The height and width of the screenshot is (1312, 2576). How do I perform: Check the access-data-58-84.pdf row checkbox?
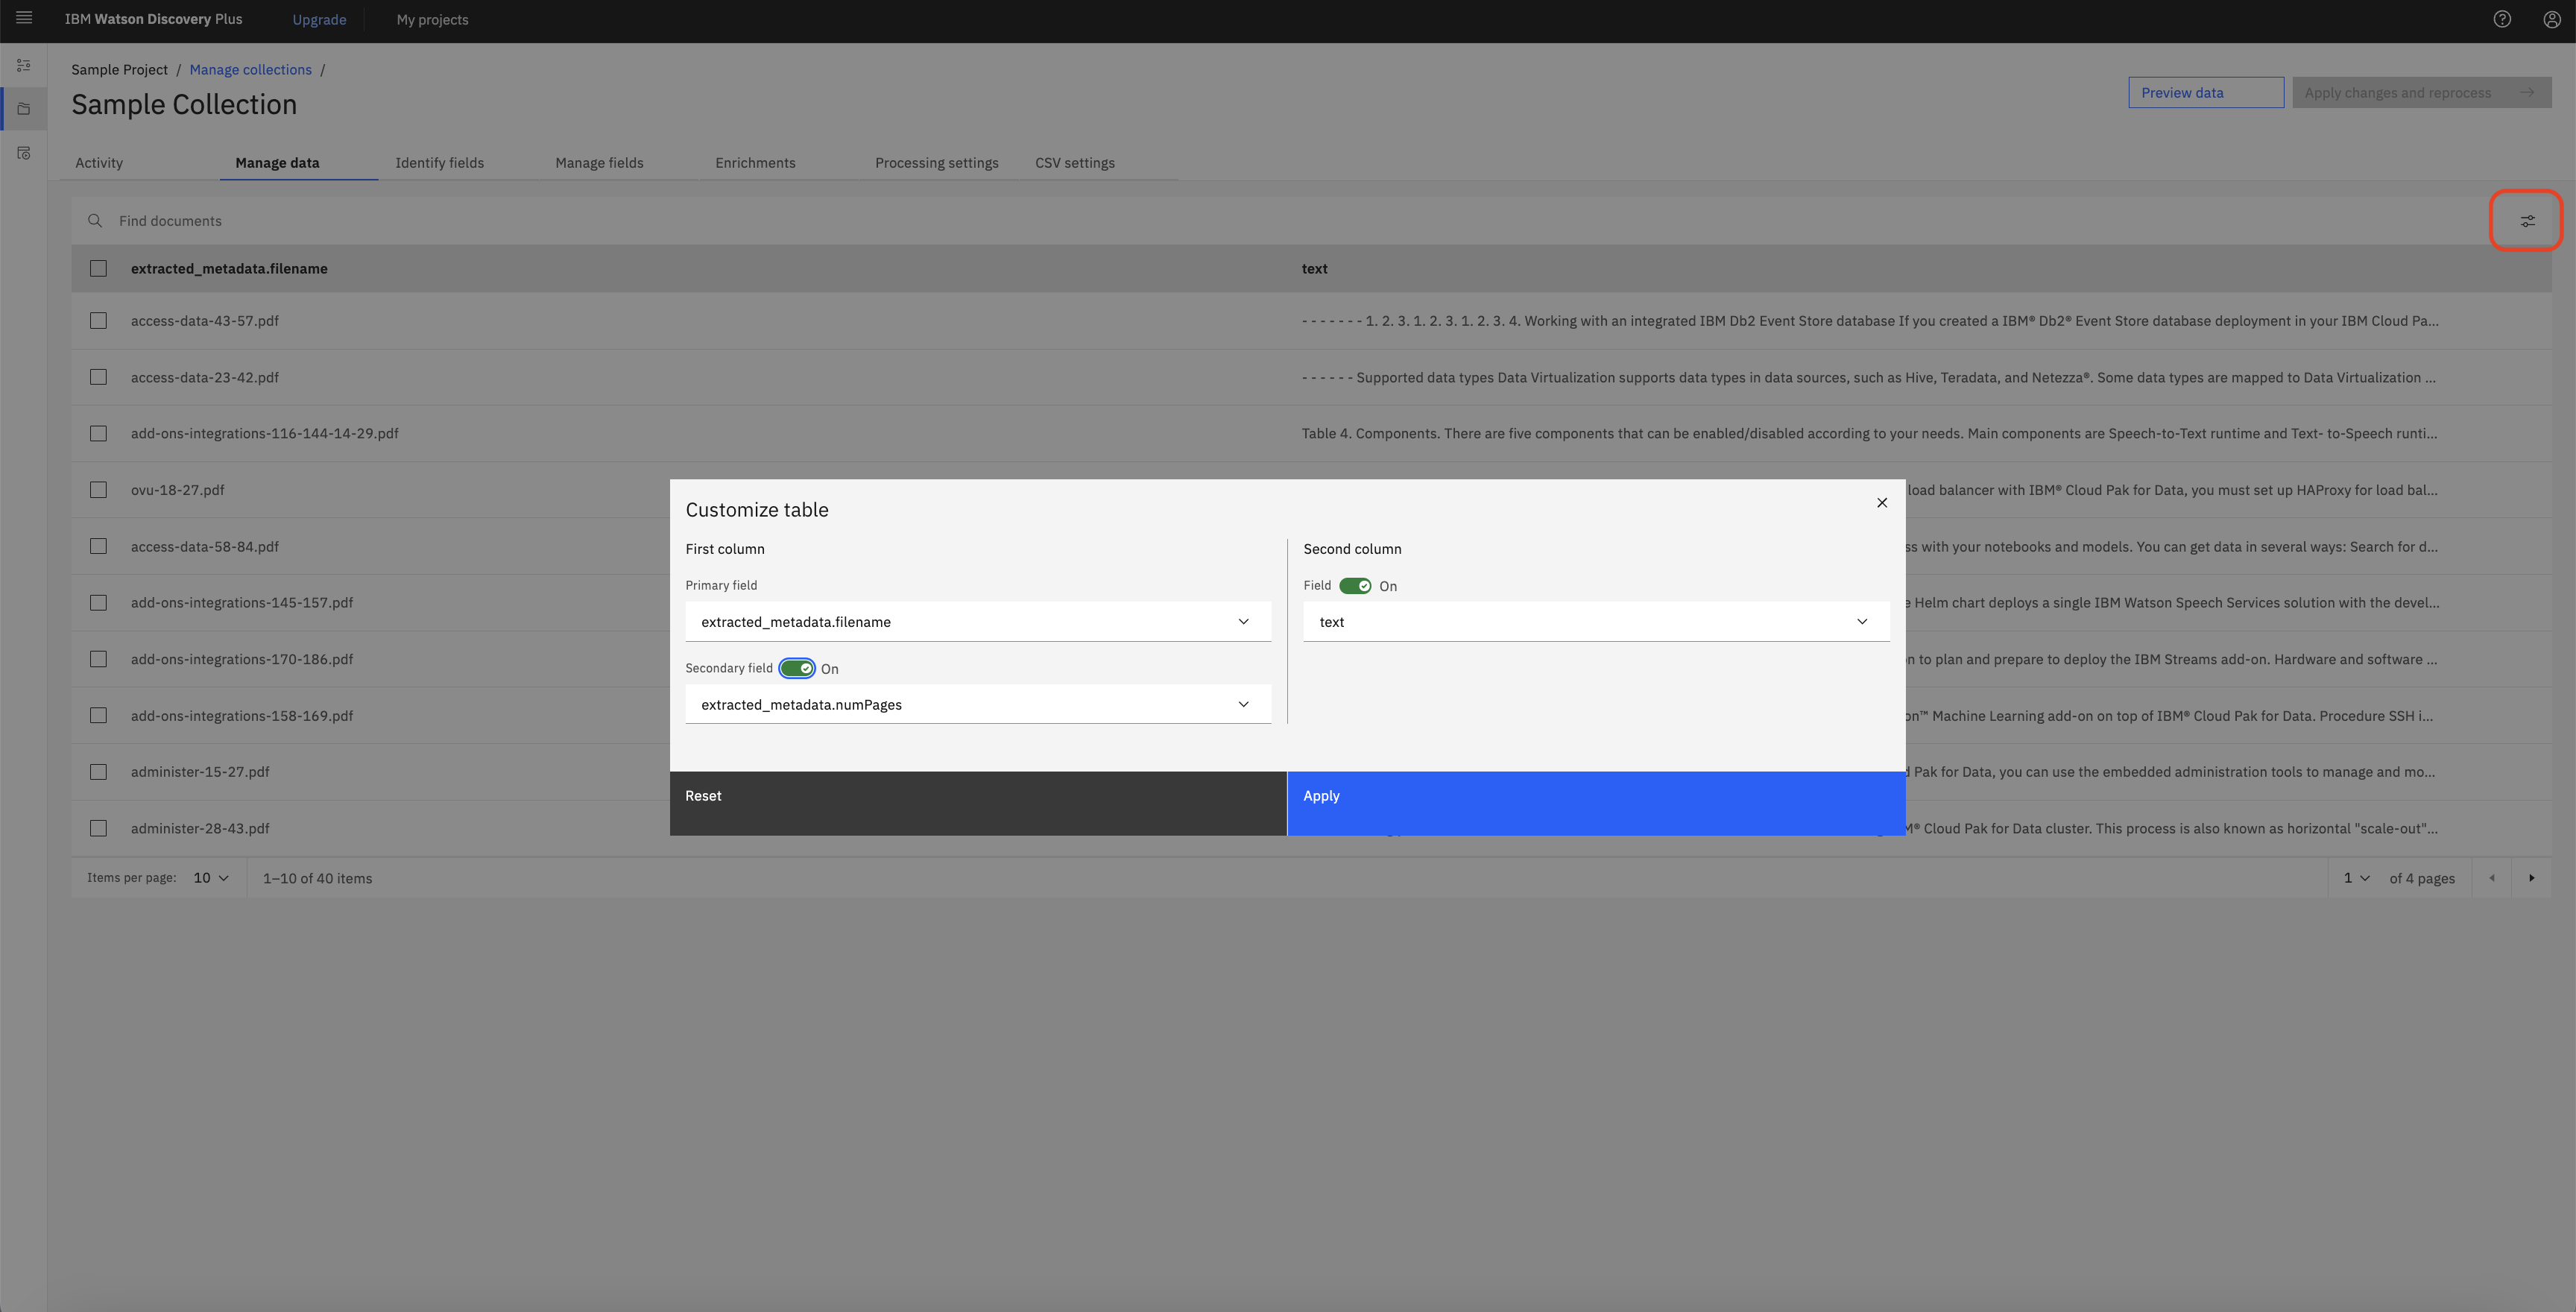98,546
